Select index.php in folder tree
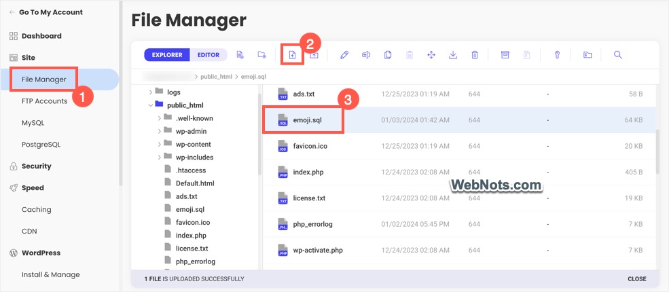 192,236
